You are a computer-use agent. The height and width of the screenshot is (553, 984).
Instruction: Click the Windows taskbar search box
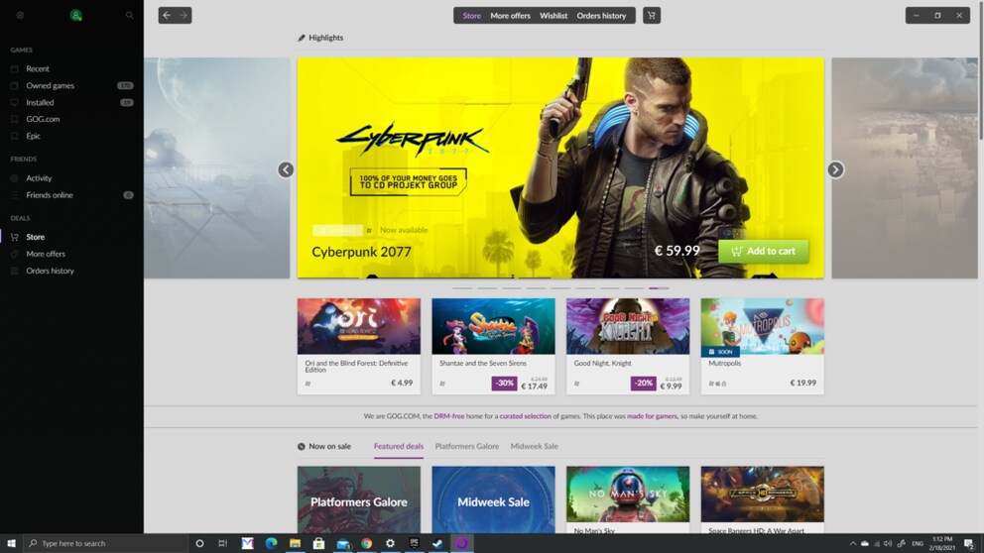point(105,543)
